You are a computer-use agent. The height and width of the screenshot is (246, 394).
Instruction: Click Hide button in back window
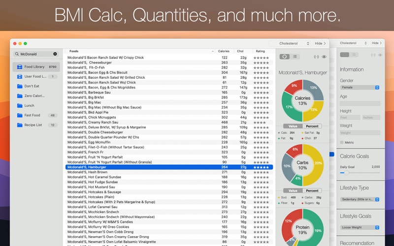click(x=377, y=43)
